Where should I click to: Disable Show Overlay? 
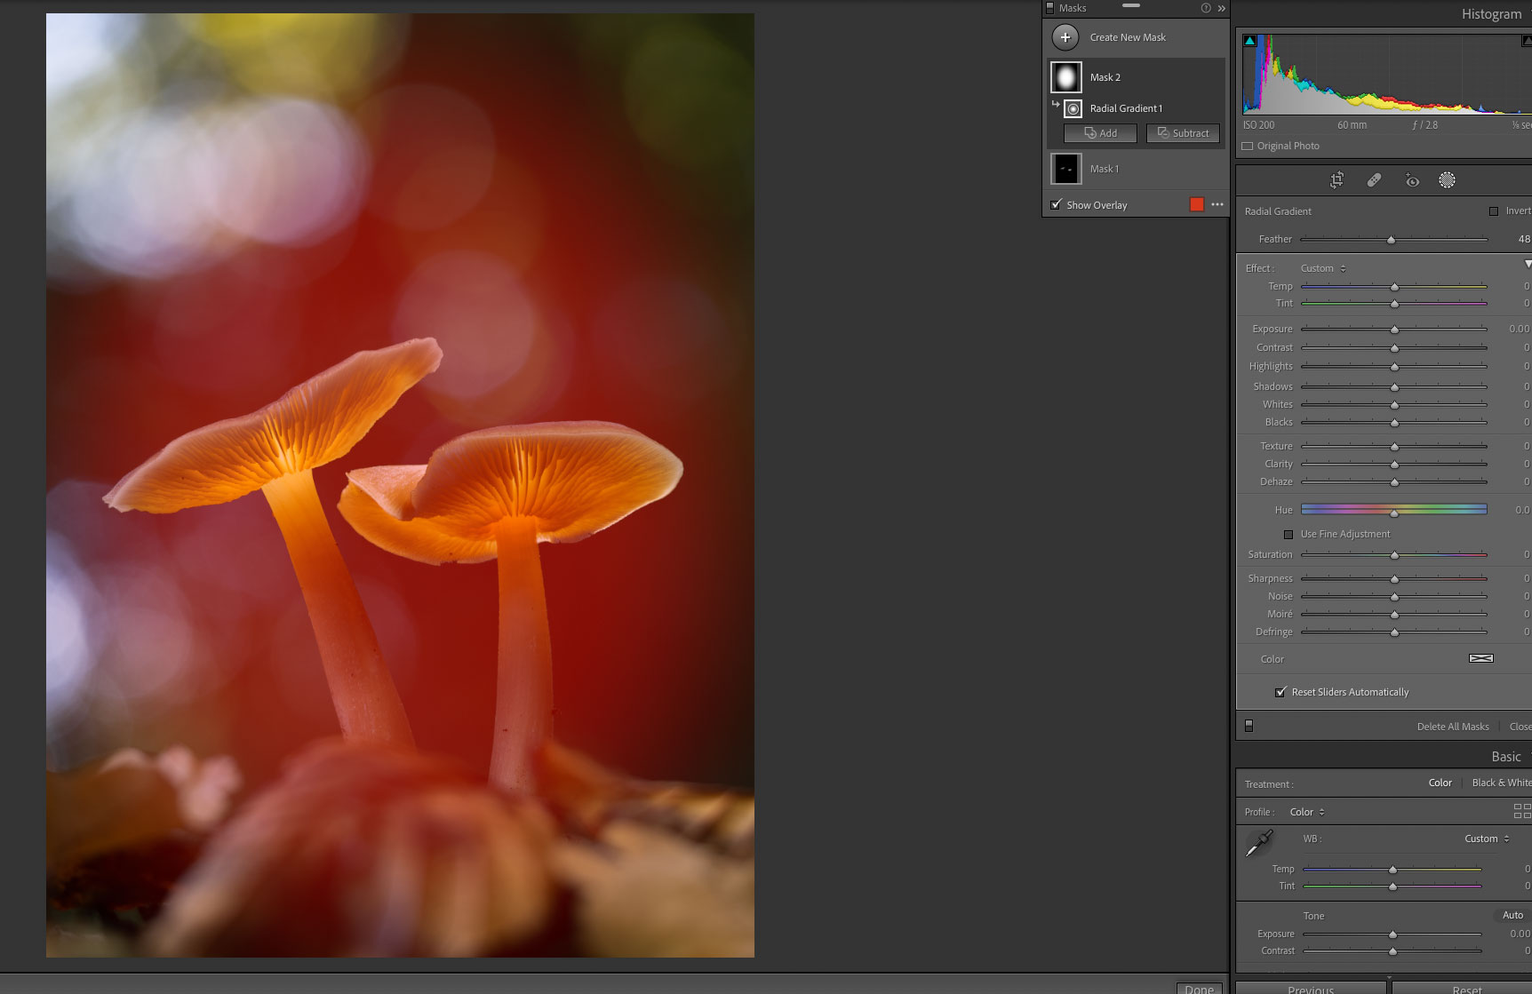point(1056,204)
